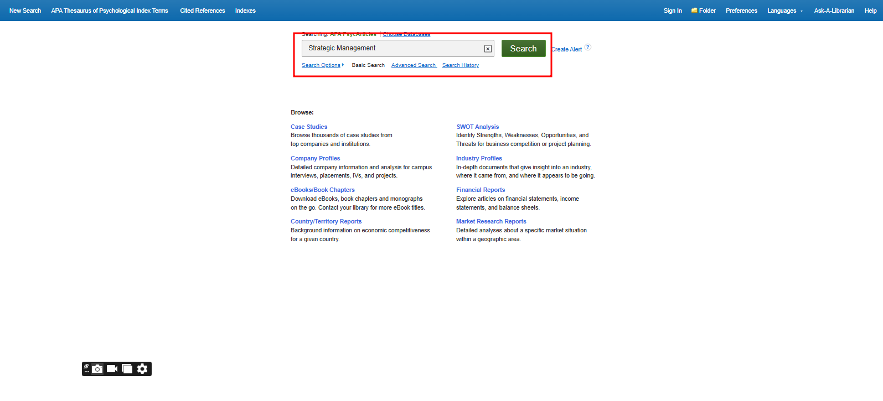Click the camera screenshot icon
The image size is (883, 401).
click(x=97, y=369)
